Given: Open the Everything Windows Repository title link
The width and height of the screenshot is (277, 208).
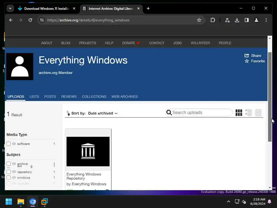Looking at the screenshot, I should [x=84, y=176].
